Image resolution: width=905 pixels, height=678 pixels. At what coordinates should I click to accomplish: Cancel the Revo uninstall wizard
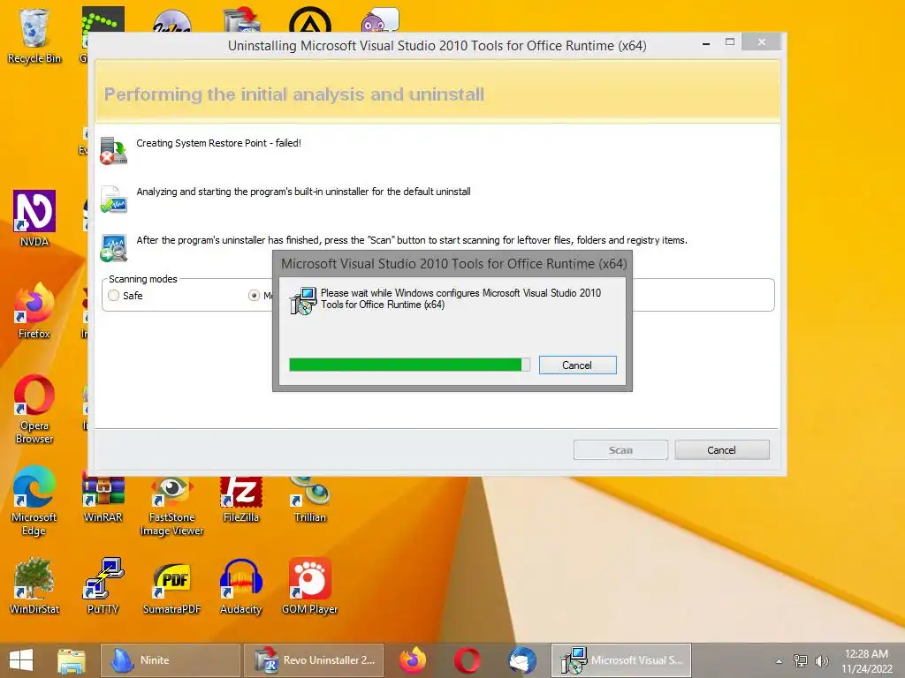(721, 450)
